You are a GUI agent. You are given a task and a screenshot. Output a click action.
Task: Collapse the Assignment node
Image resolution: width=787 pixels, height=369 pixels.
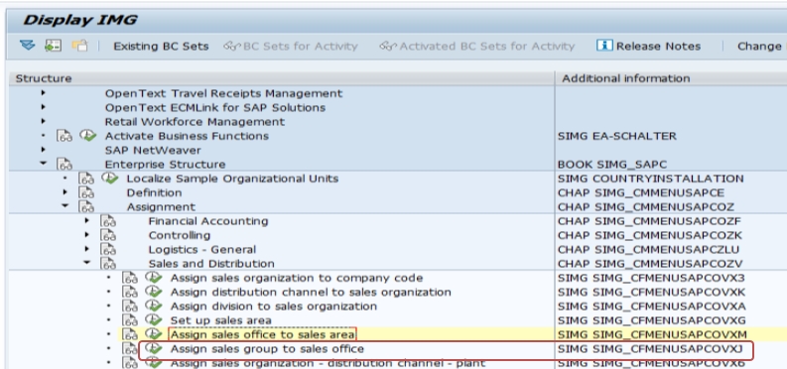[66, 206]
